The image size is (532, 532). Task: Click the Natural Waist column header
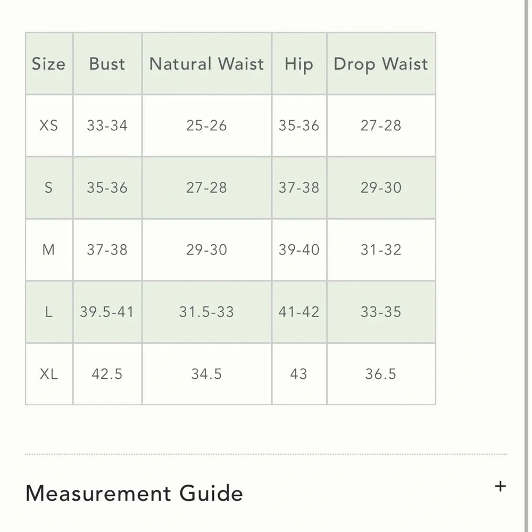[x=206, y=64]
